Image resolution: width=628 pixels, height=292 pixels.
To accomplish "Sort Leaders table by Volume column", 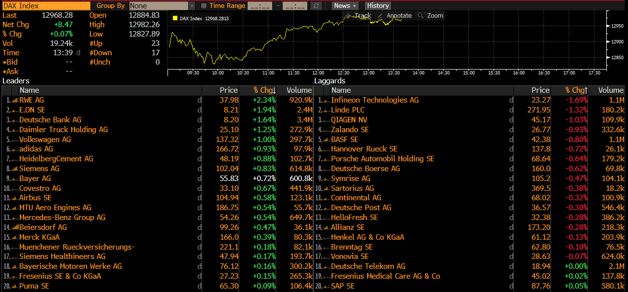I will 299,90.
